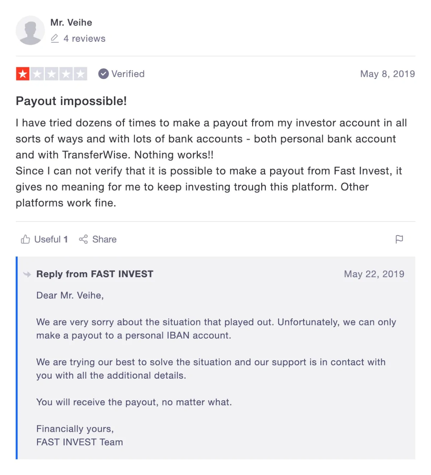Mark the review as Useful
The width and height of the screenshot is (431, 475).
click(x=44, y=239)
